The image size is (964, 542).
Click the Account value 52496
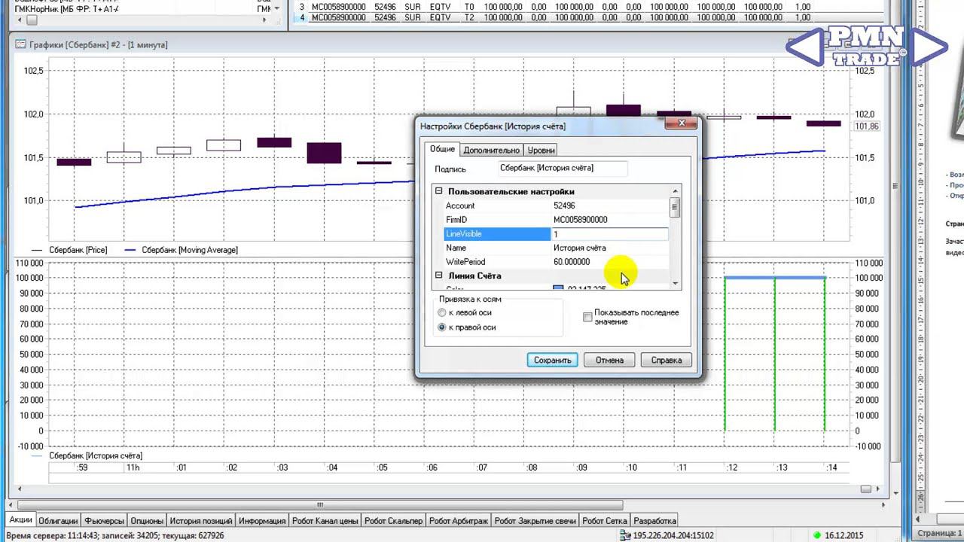point(564,206)
